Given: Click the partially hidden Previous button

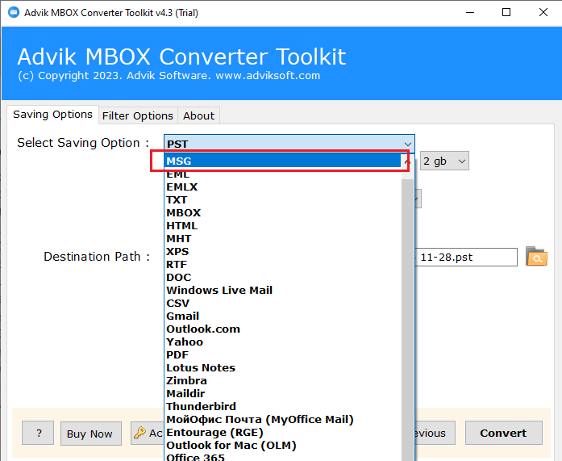Looking at the screenshot, I should [x=435, y=433].
